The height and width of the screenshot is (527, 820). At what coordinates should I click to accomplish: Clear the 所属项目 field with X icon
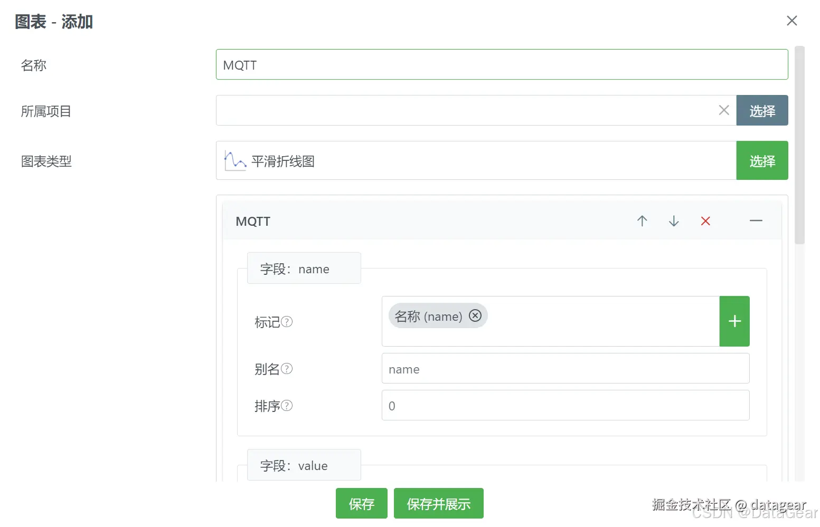(x=723, y=110)
